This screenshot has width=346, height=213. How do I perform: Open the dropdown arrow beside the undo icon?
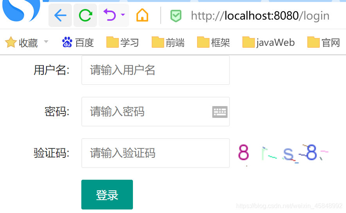pos(123,15)
